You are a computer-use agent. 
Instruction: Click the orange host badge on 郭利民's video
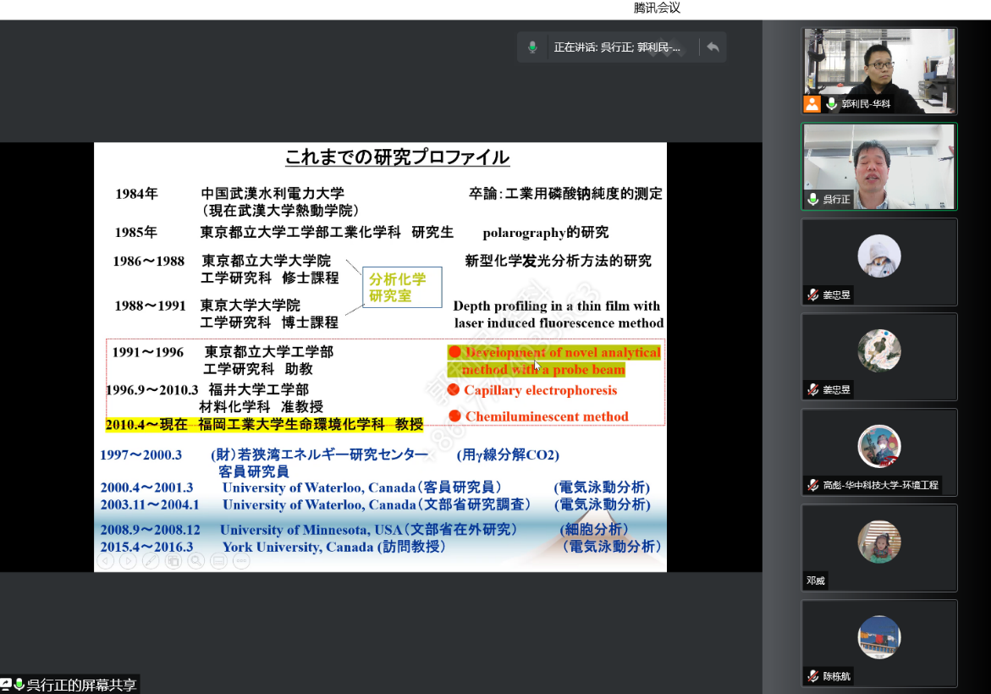pos(812,104)
